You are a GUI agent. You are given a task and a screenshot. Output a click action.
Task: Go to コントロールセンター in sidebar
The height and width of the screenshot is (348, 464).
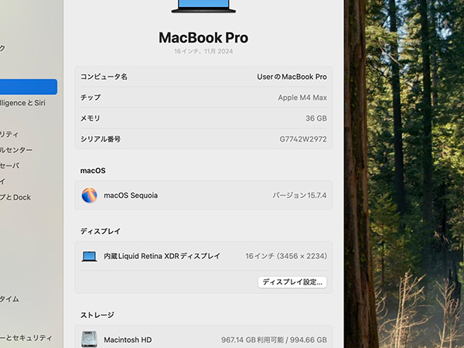[17, 150]
